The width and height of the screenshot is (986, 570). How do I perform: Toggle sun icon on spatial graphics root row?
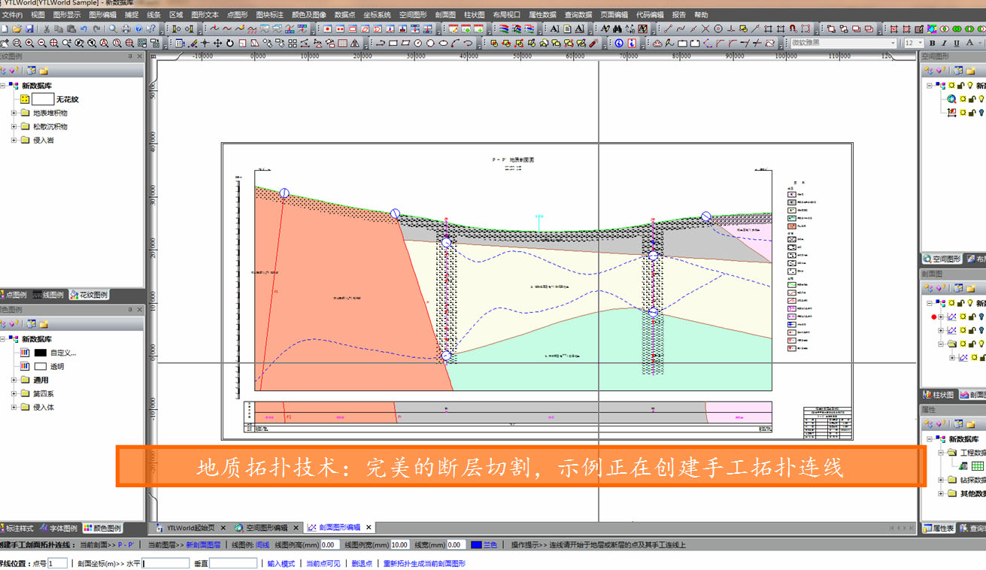pos(951,85)
